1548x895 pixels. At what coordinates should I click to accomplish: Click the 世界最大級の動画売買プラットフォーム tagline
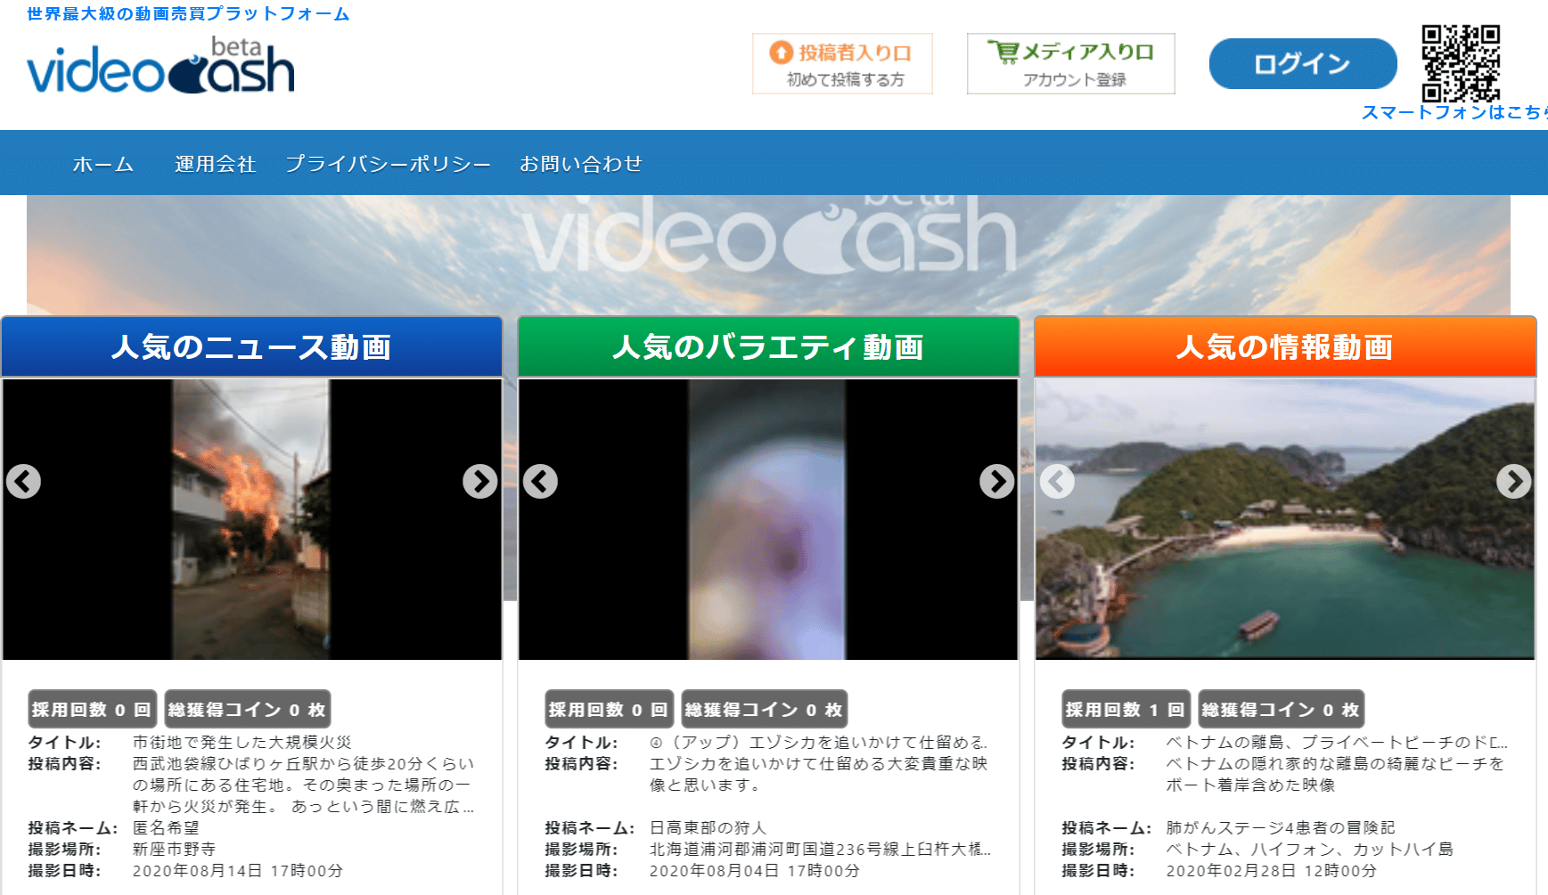[188, 14]
